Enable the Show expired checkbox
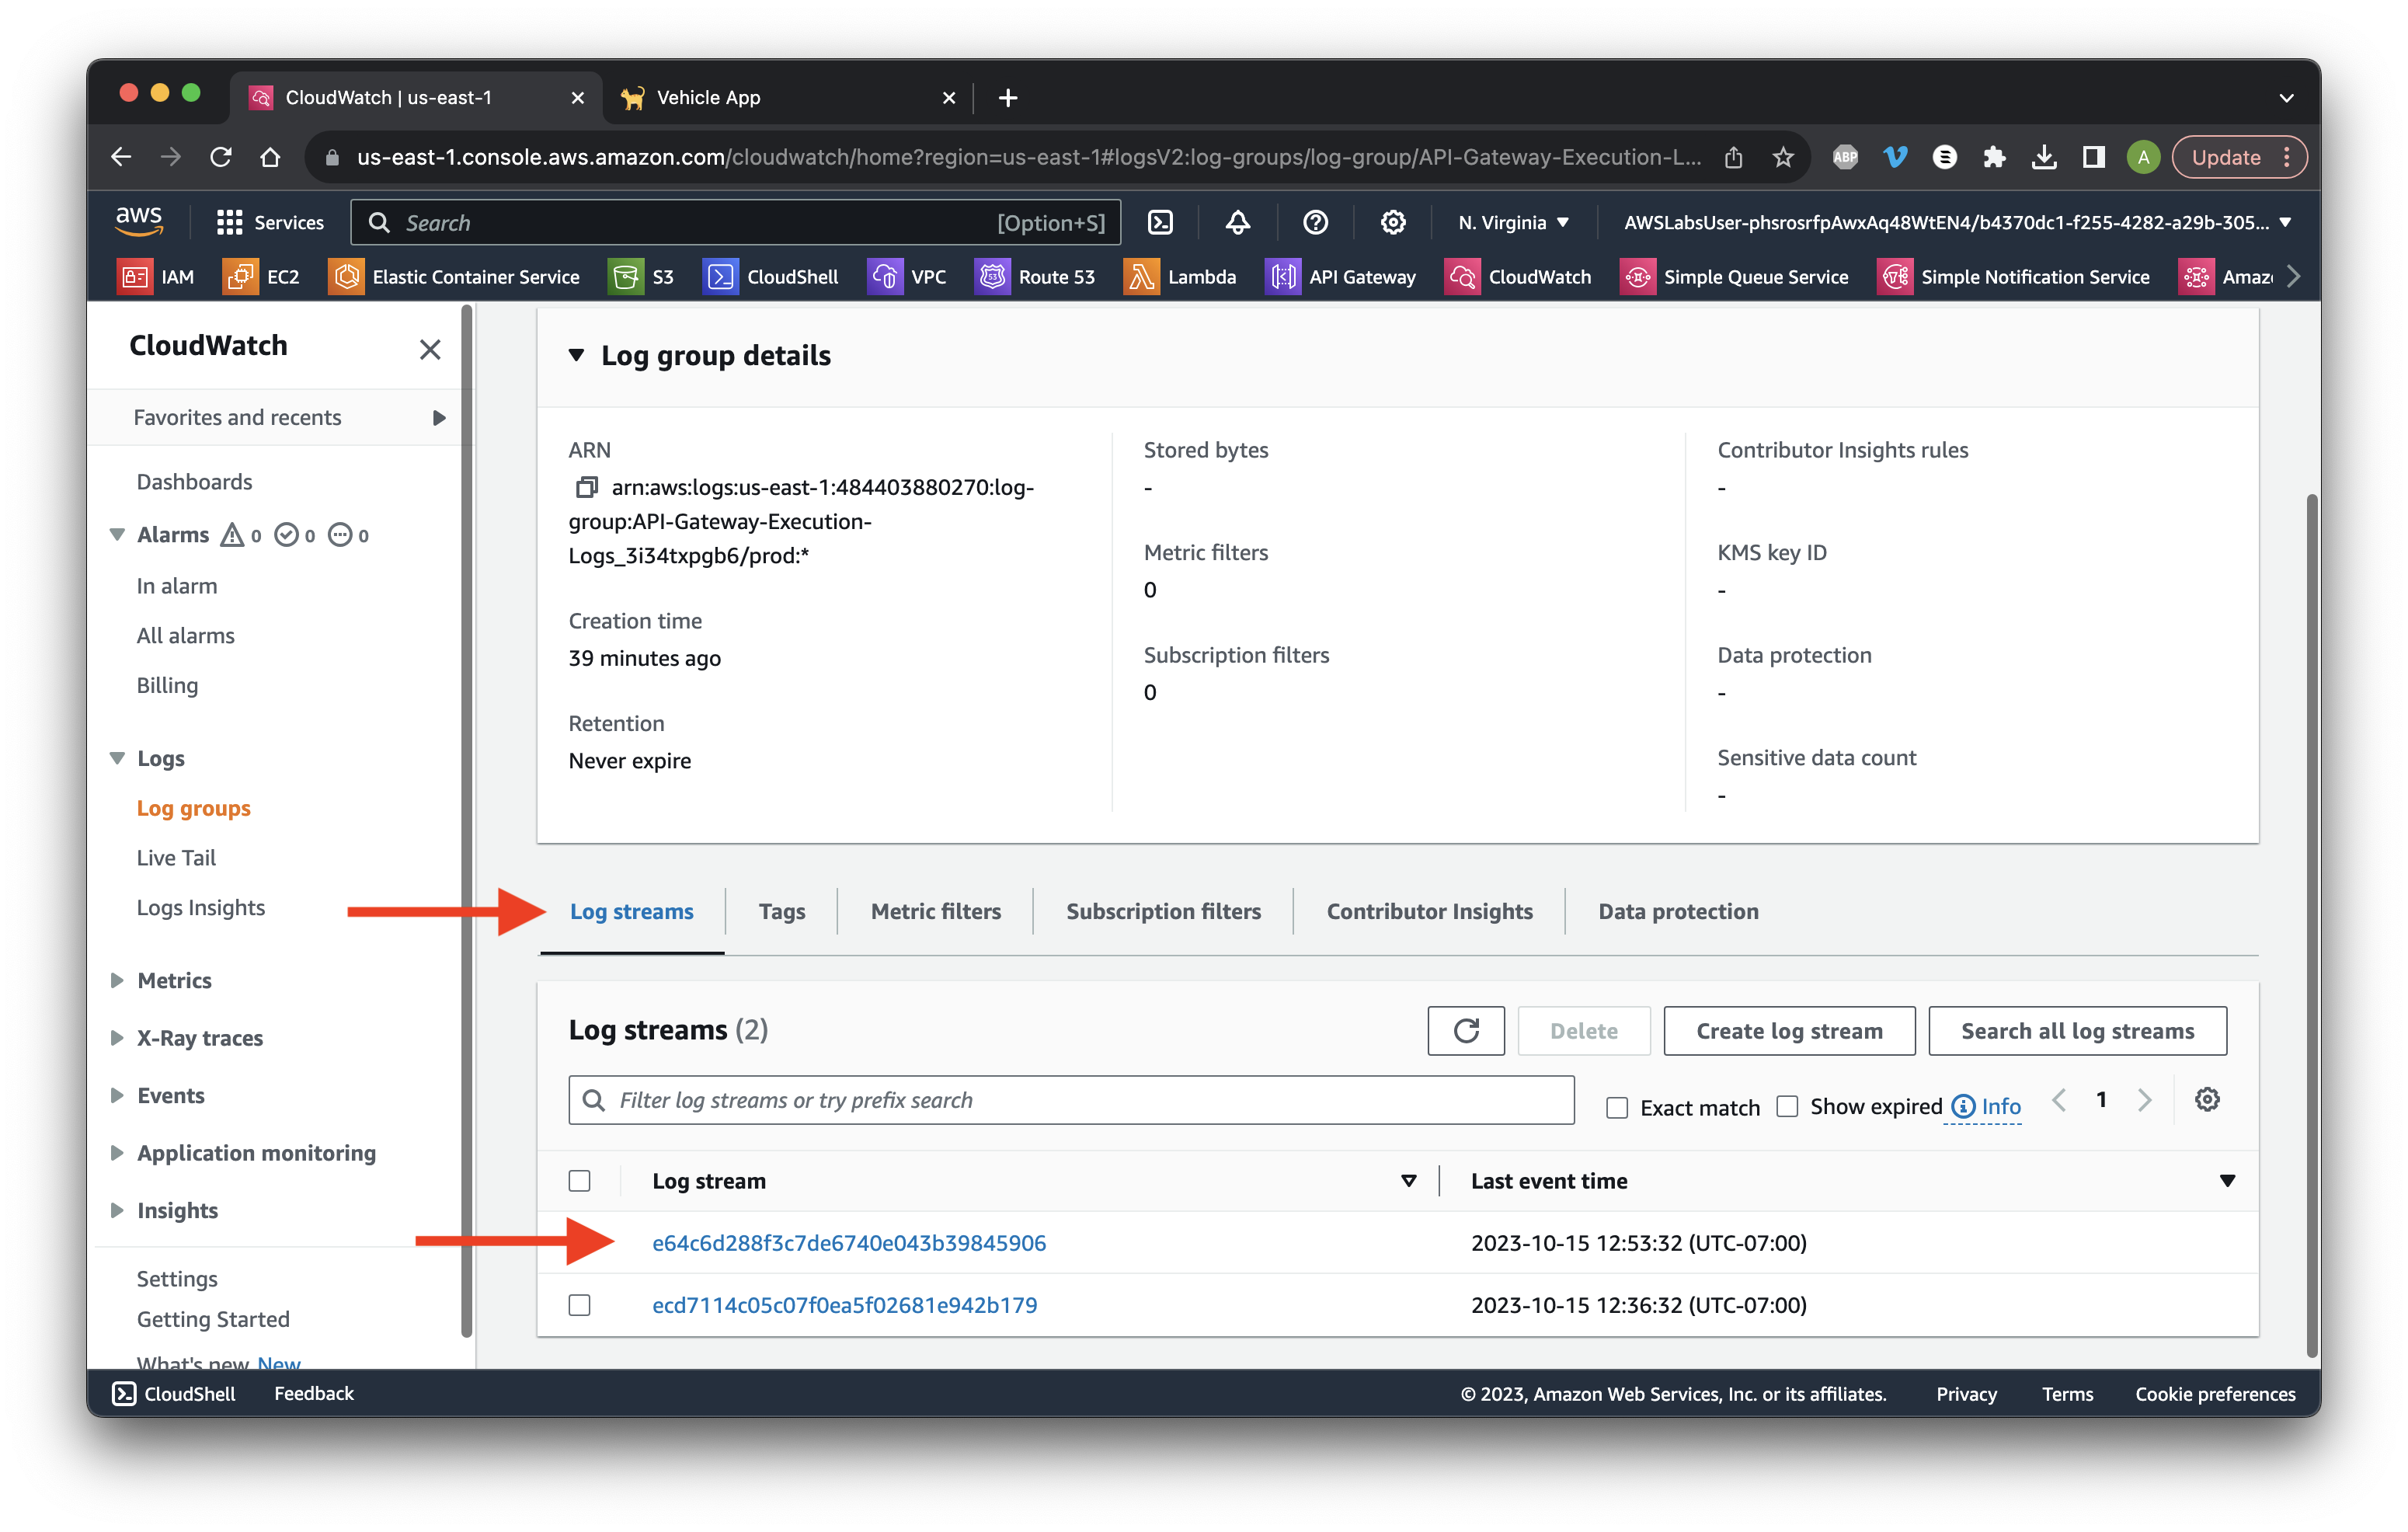Screen dimensions: 2408x1532 pyautogui.click(x=1786, y=1106)
